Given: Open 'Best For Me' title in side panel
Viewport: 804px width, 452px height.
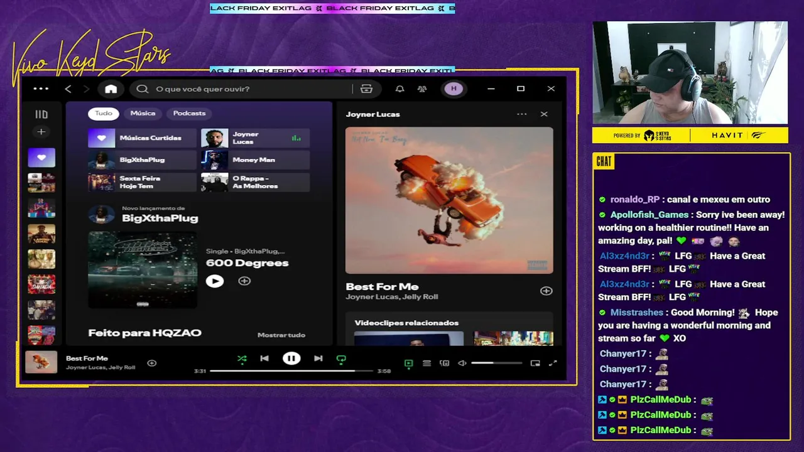Looking at the screenshot, I should pyautogui.click(x=382, y=287).
